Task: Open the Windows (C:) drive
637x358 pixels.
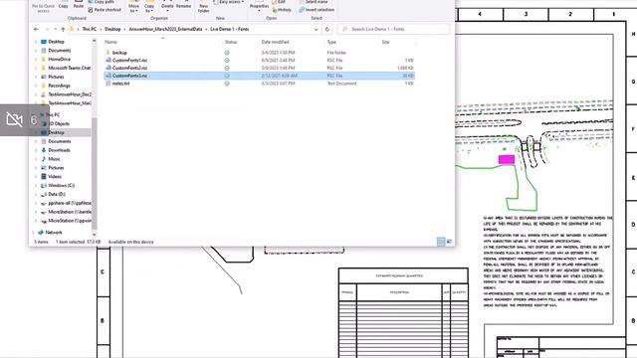Action: point(61,186)
